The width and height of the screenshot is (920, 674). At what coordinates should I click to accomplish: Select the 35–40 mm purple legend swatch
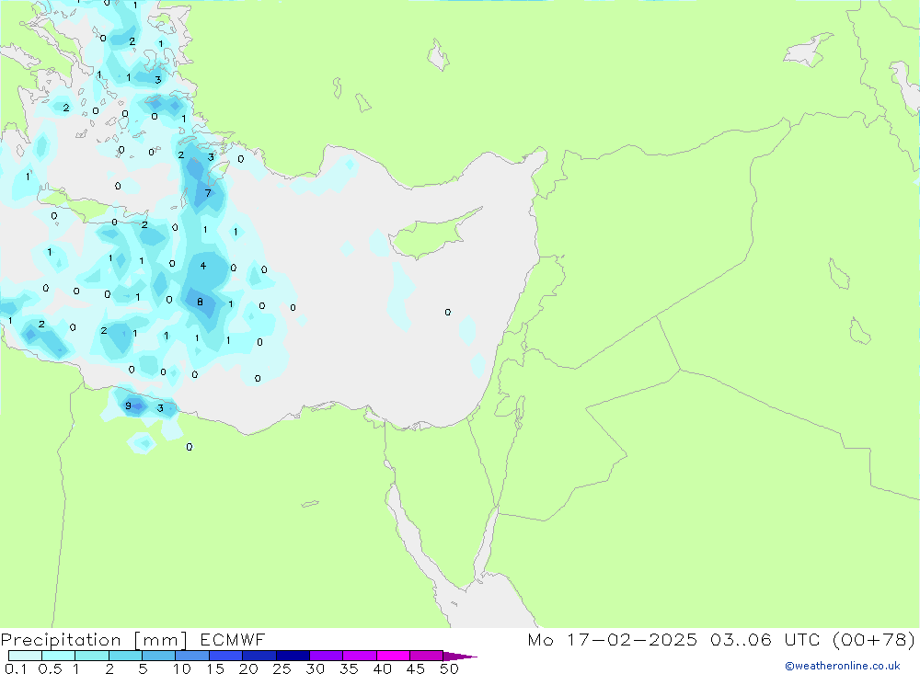360,656
